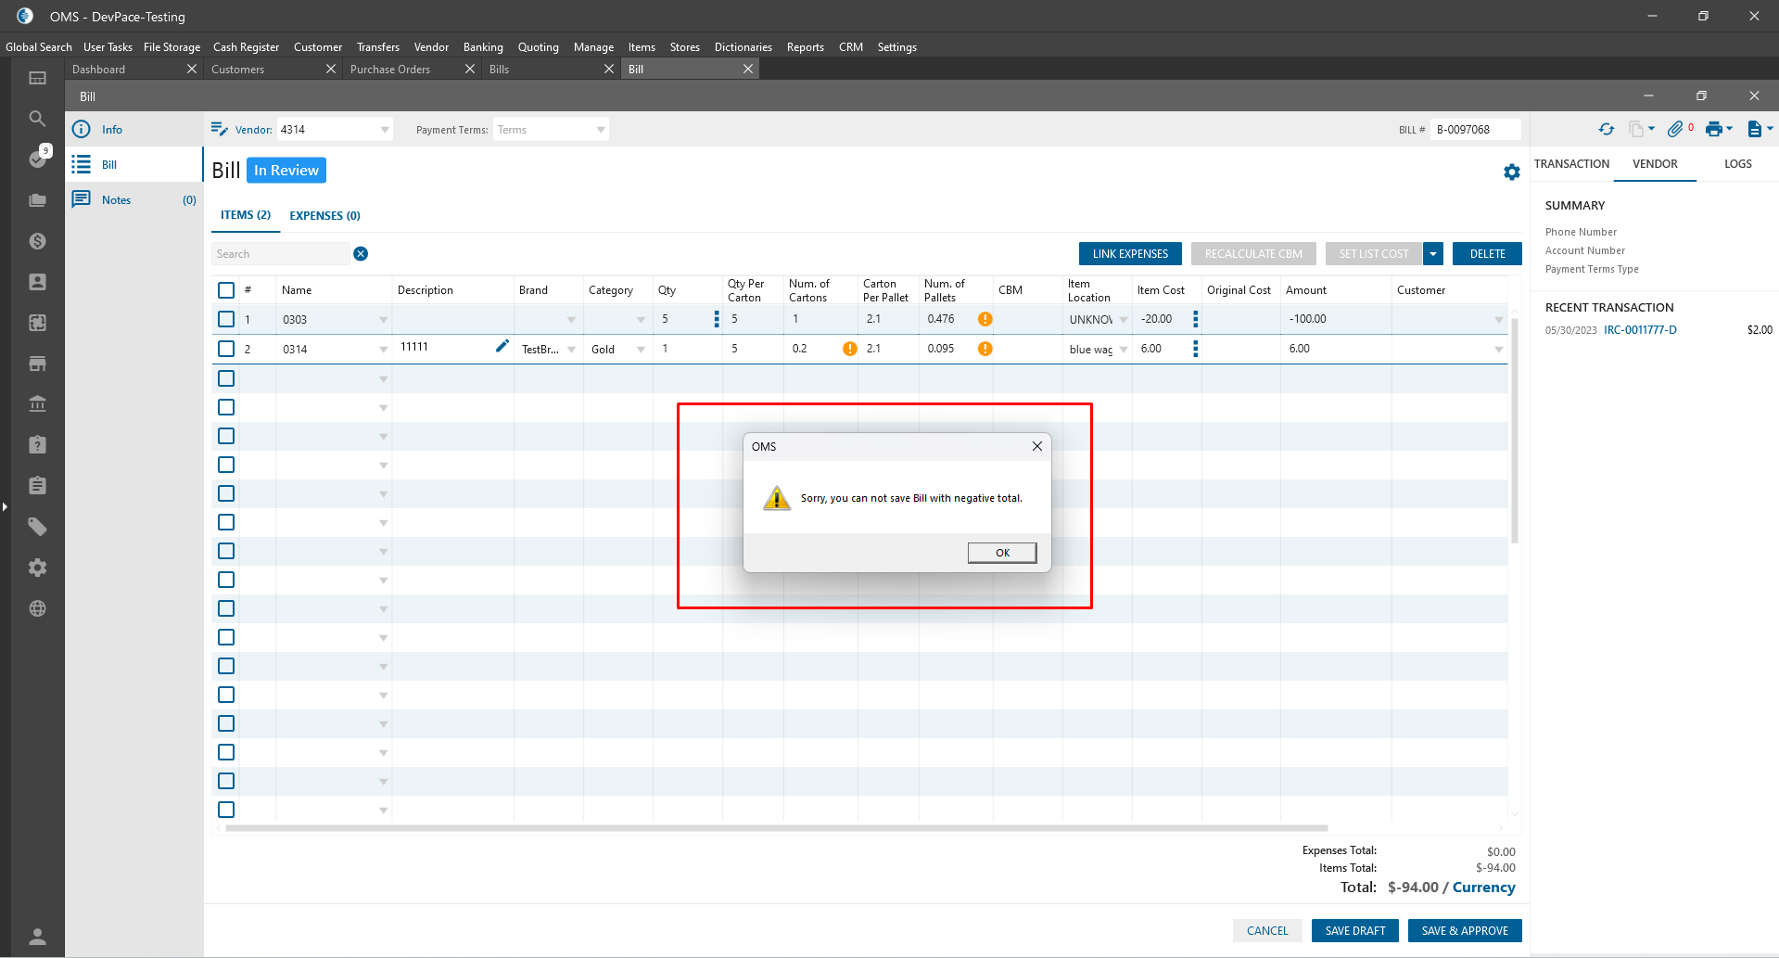
Task: Click the In Review status badge
Action: point(286,171)
